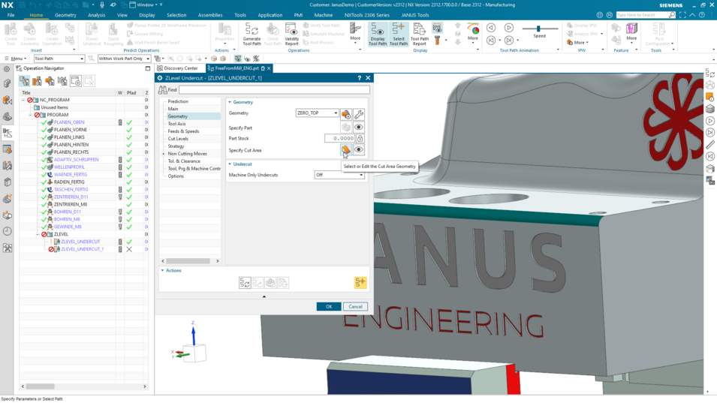Click Assembly Navigator sidebar icon

pyautogui.click(x=8, y=83)
